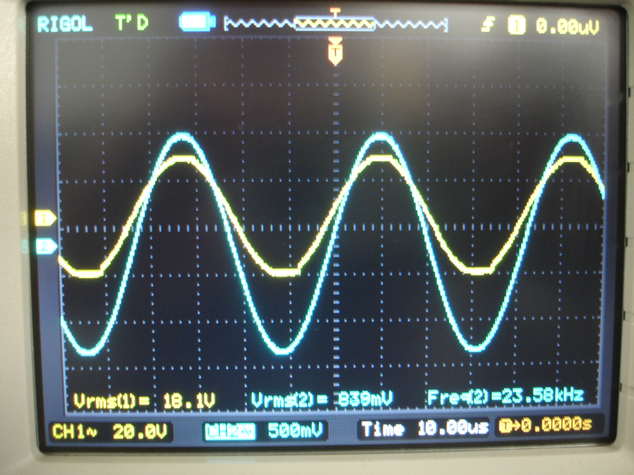Click the Freq(2)=23.58kHz measurement

[505, 396]
